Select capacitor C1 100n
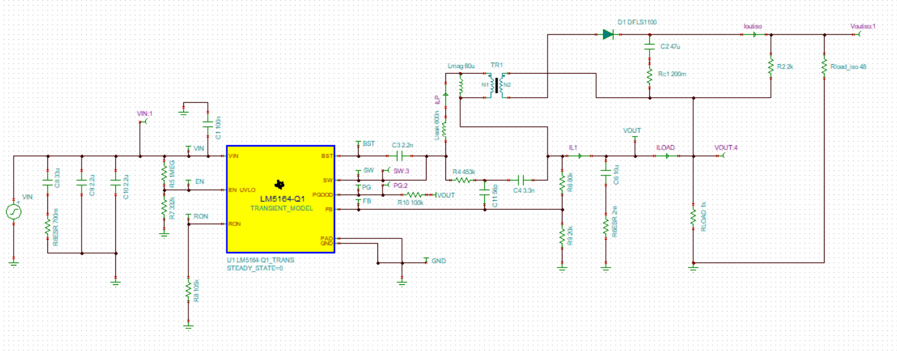This screenshot has height=351, width=897. point(208,126)
